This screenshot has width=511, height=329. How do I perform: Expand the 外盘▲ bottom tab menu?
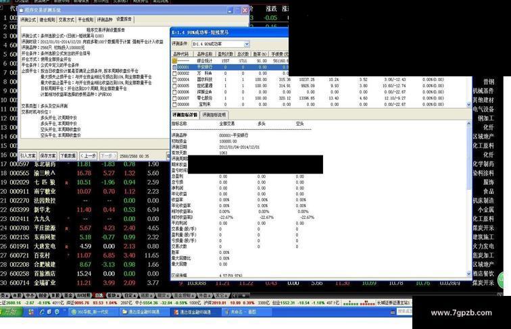[x=205, y=295]
